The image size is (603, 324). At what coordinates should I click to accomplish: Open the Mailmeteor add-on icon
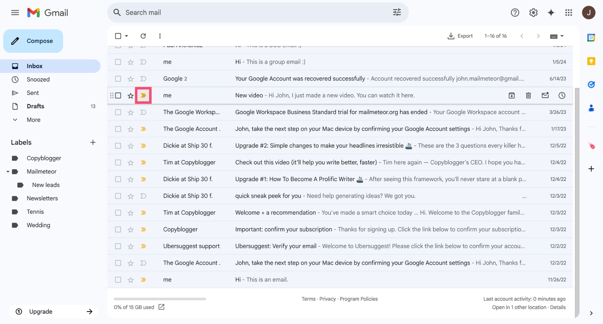592,146
